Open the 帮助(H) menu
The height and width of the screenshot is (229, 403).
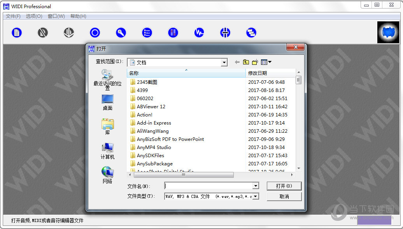pos(79,16)
